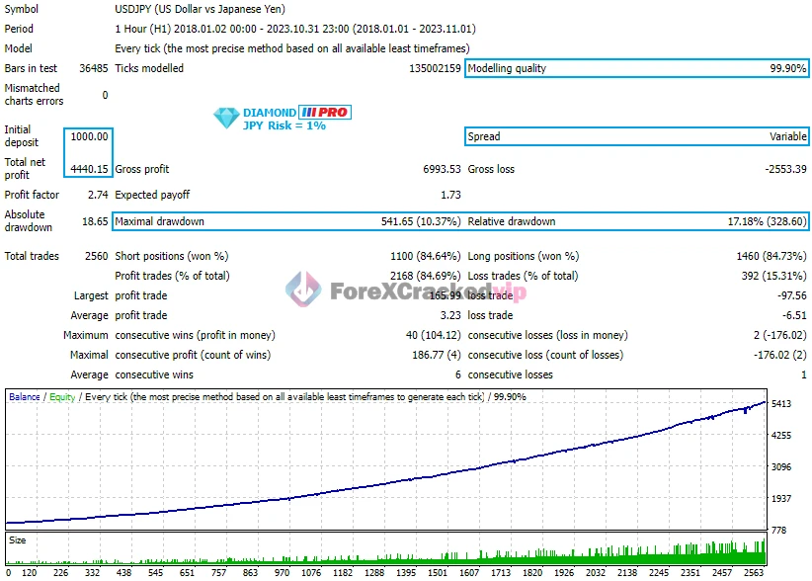The image size is (812, 581).
Task: Click the Maximal drawdown highlighted box
Action: (287, 221)
